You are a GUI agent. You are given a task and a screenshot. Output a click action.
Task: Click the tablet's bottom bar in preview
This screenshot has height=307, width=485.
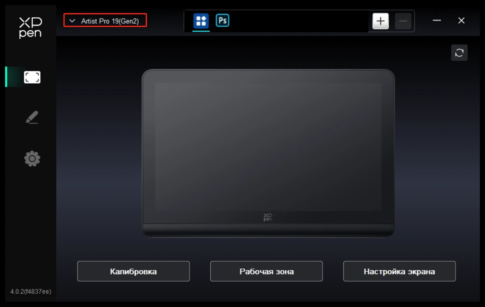(x=268, y=230)
